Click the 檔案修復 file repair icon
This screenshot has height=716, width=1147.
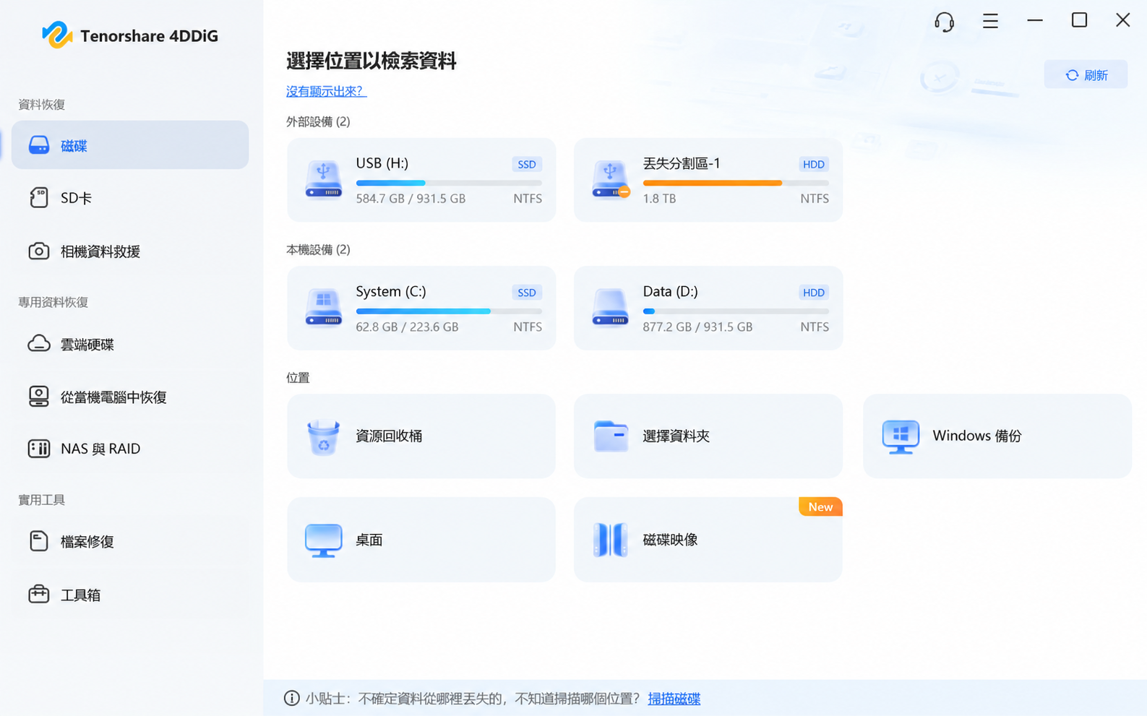coord(39,541)
